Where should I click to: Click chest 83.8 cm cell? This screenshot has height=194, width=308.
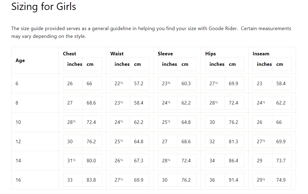pos(92,180)
